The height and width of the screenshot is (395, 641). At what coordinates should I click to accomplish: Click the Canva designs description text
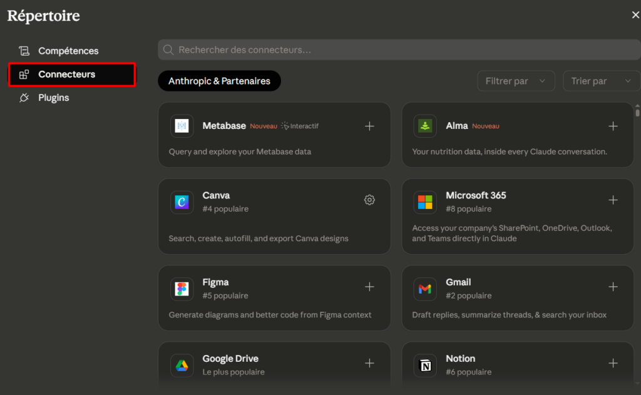(259, 239)
